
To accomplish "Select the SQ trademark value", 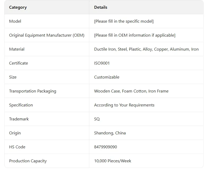I will 97,119.
